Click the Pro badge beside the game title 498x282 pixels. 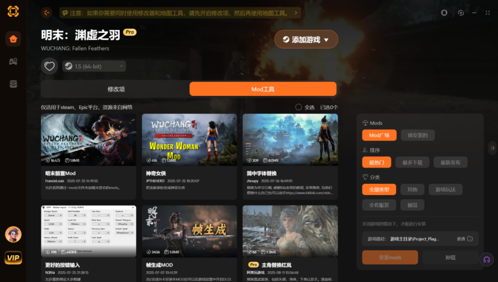(x=129, y=32)
